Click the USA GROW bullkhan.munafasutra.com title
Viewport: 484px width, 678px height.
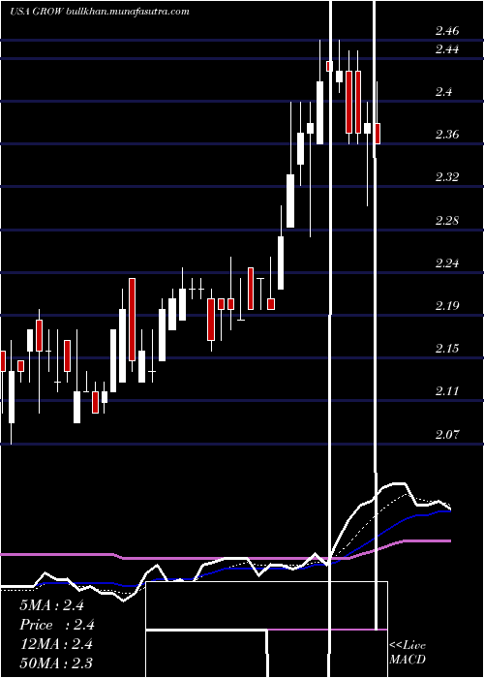pyautogui.click(x=100, y=12)
